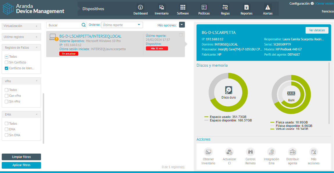The width and height of the screenshot is (334, 173).
Task: Go to the Políticas menu label
Action: [x=204, y=13]
